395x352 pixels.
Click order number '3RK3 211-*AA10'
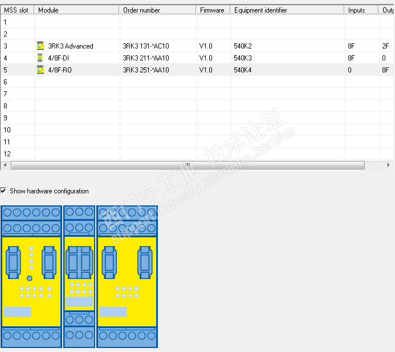tap(146, 58)
